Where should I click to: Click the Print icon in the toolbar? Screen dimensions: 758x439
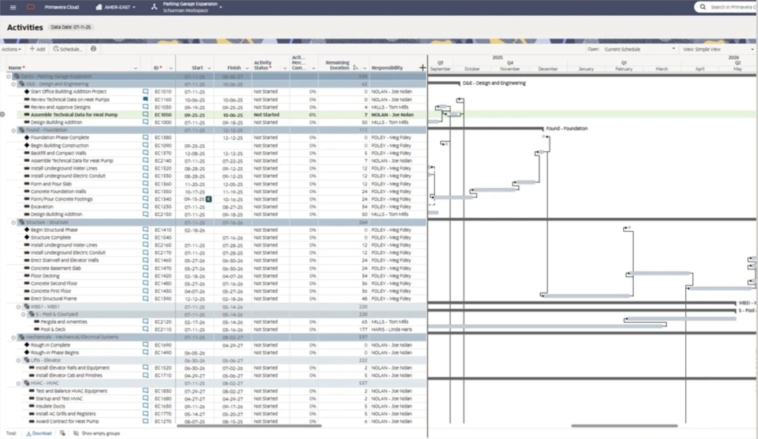tap(93, 49)
